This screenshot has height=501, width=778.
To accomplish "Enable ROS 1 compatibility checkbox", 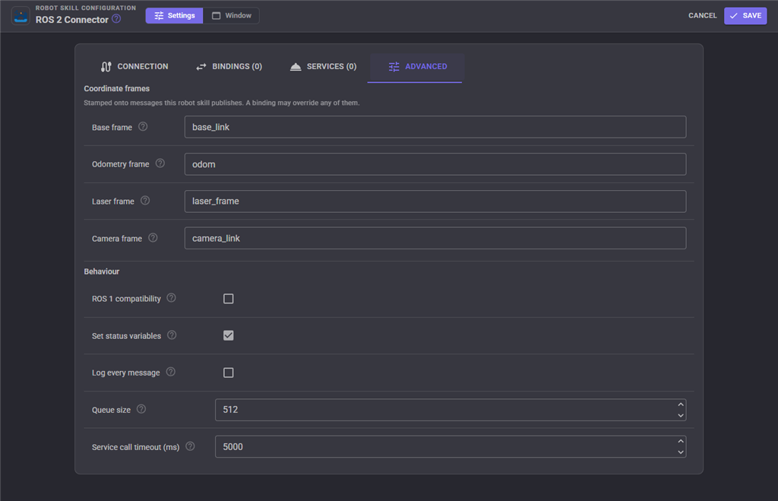I will tap(228, 299).
